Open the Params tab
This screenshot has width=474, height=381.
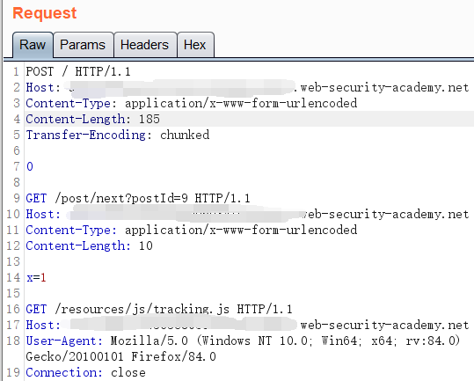pyautogui.click(x=83, y=45)
